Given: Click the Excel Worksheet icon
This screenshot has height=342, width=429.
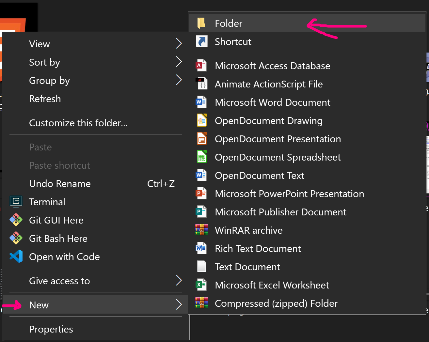Looking at the screenshot, I should (x=201, y=285).
